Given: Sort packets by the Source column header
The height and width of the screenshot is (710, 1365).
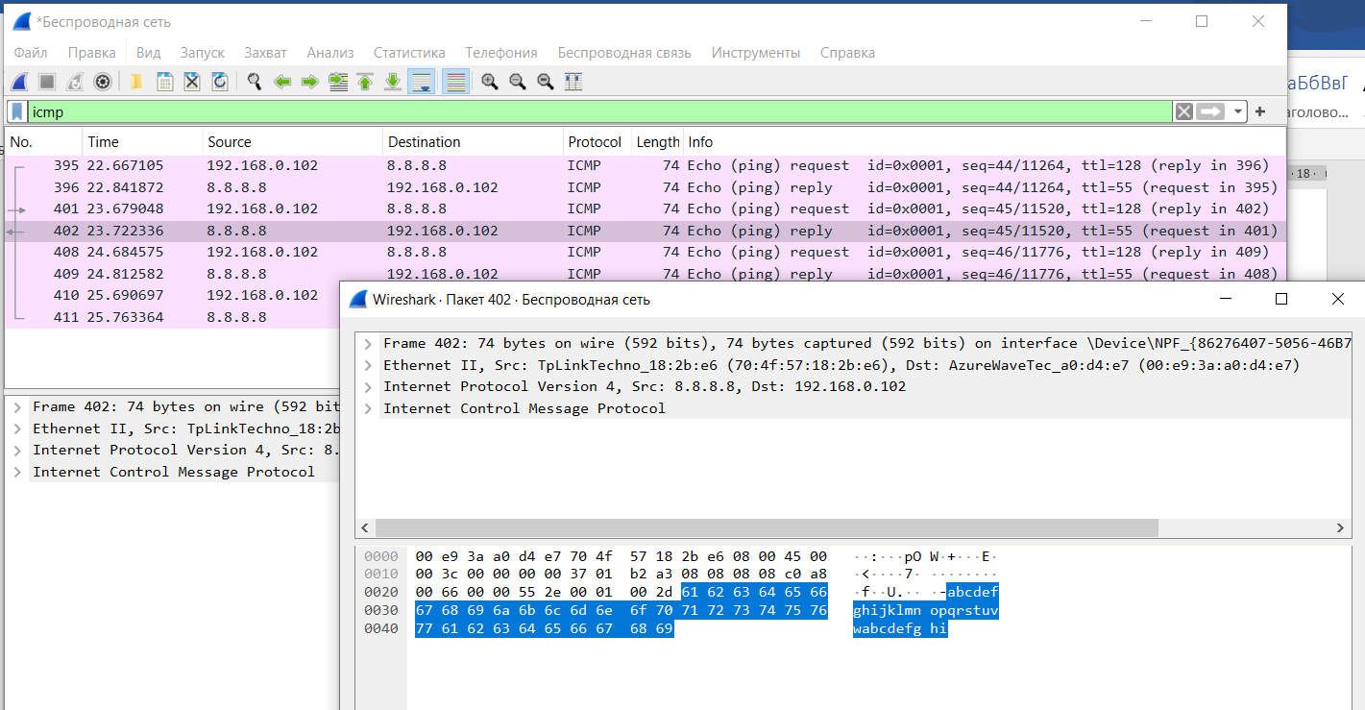Looking at the screenshot, I should click(292, 142).
